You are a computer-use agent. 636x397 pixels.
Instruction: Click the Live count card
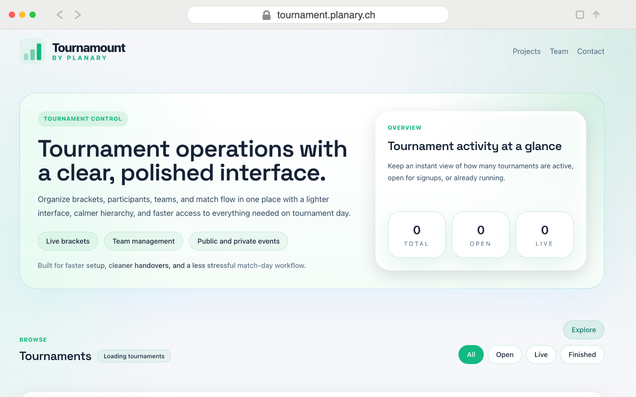click(545, 235)
